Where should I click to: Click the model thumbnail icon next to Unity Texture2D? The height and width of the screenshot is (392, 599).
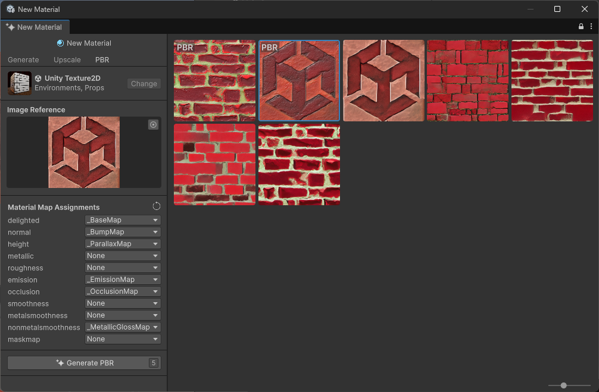pos(20,83)
